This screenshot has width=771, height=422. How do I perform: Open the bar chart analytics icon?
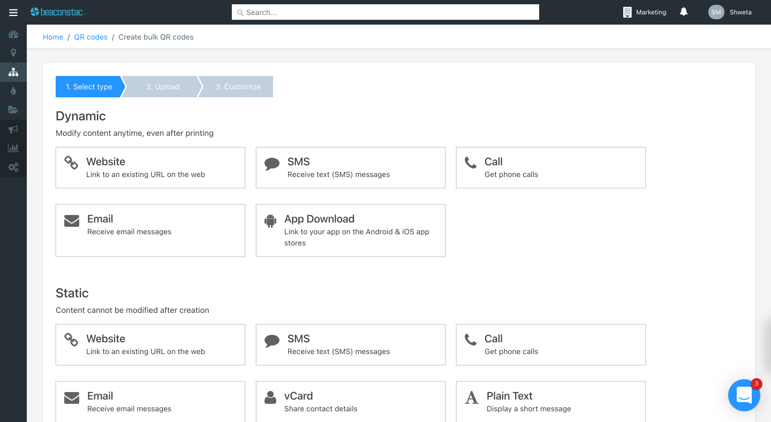click(x=13, y=148)
